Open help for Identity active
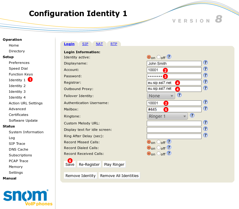 (x=169, y=57)
